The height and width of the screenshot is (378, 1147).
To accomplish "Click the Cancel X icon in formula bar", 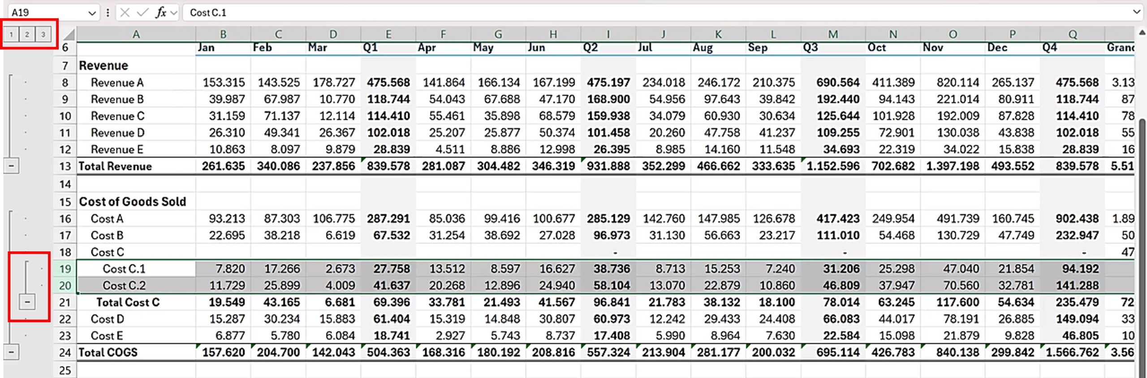I will point(125,13).
